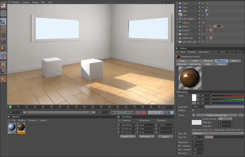Viewport: 245px width, 157px height.
Task: Click the material tag sphere on stanza object
Action: 219,26
